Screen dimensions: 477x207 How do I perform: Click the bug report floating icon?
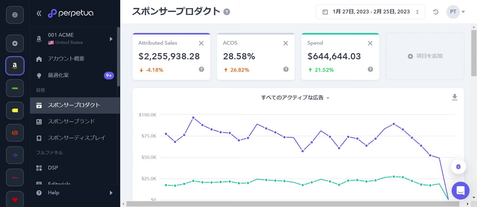[x=458, y=167]
